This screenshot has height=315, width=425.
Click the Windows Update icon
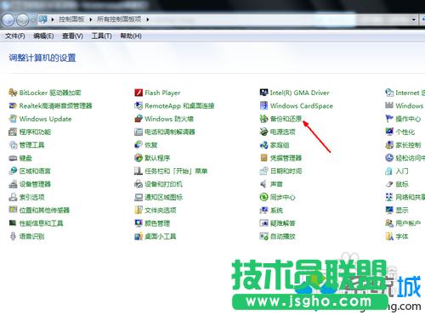click(x=13, y=119)
